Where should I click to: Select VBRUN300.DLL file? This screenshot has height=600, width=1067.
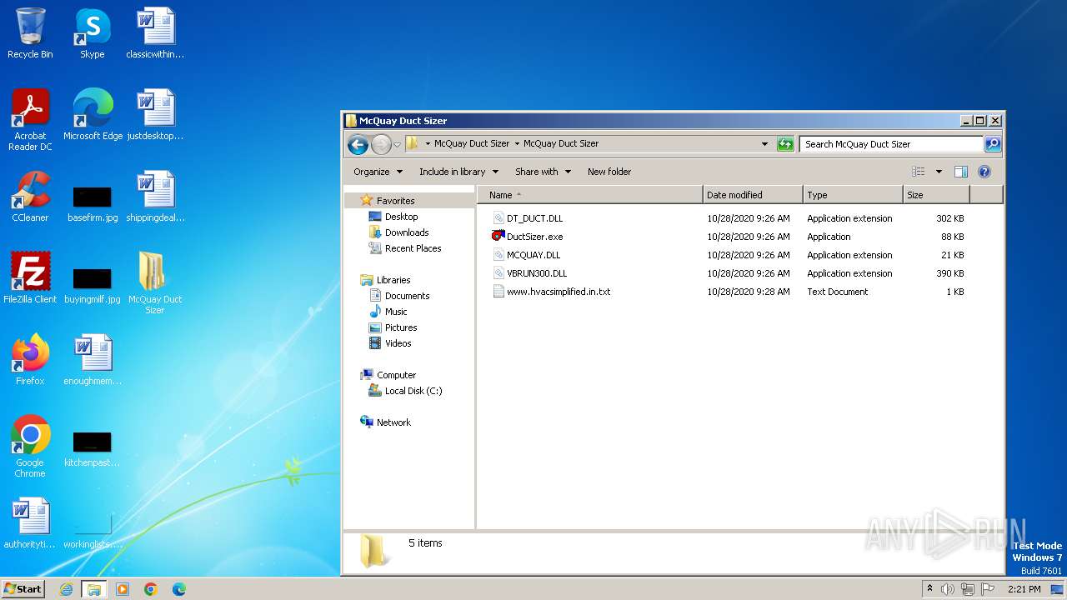coord(536,273)
